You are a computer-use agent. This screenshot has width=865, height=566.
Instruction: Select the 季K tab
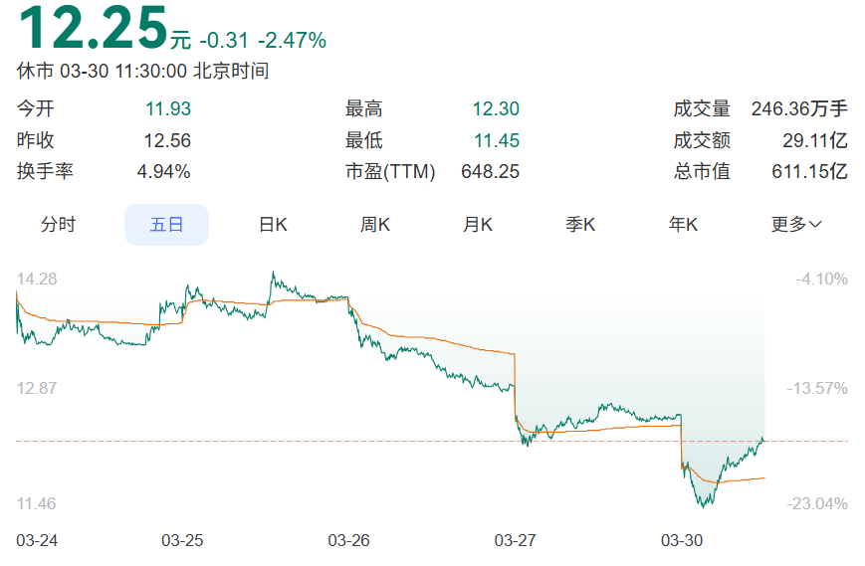click(580, 225)
